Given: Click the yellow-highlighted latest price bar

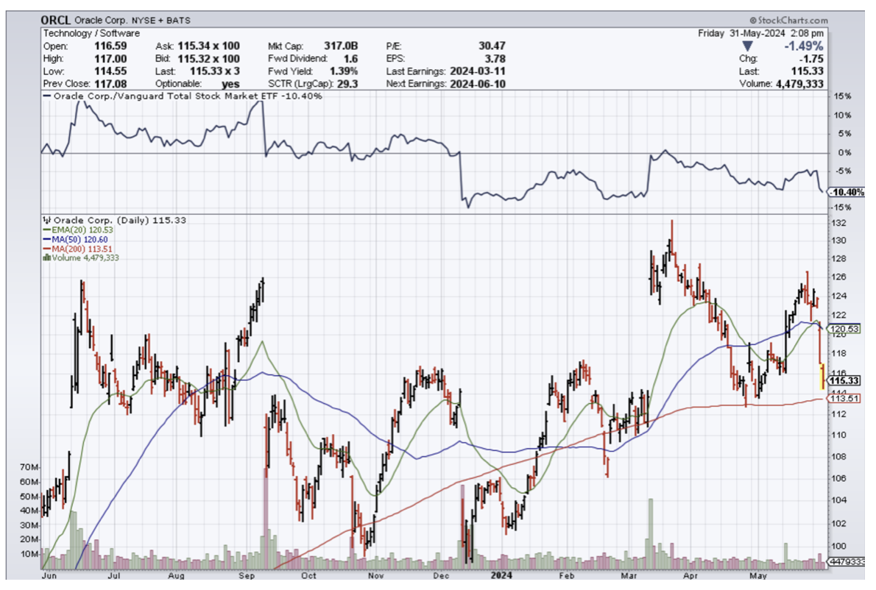Looking at the screenshot, I should pyautogui.click(x=822, y=376).
